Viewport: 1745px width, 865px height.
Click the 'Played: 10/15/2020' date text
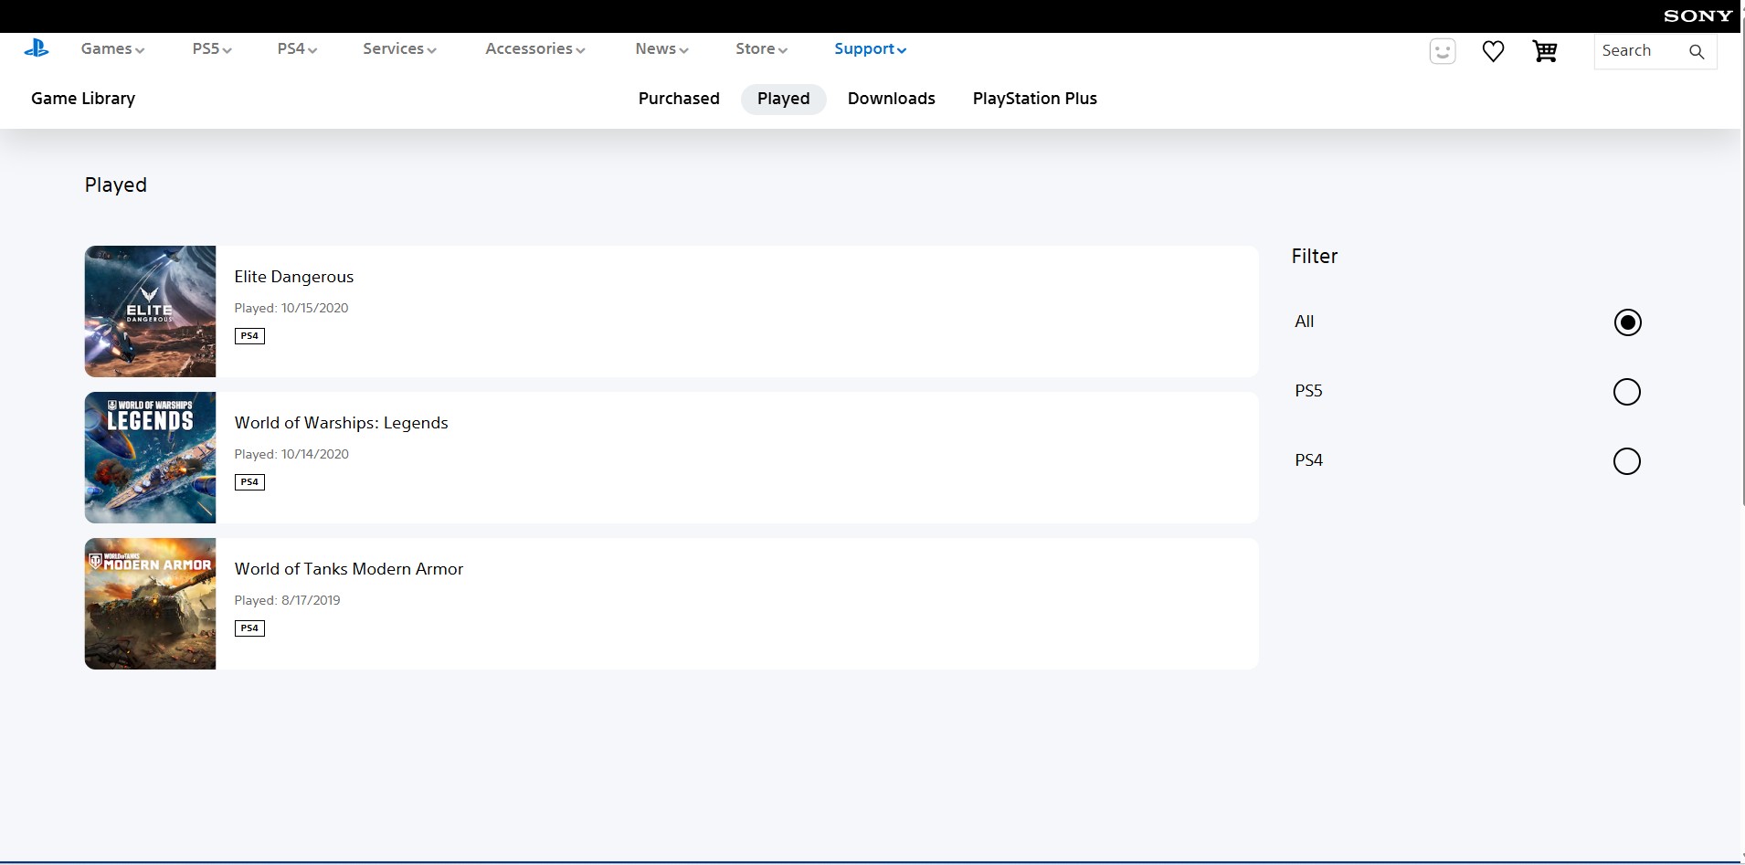[291, 308]
